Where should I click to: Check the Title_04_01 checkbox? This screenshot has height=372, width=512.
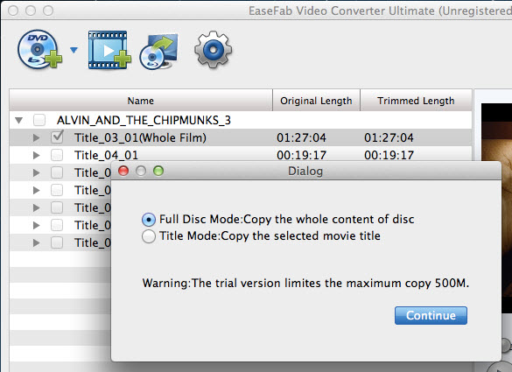click(57, 155)
